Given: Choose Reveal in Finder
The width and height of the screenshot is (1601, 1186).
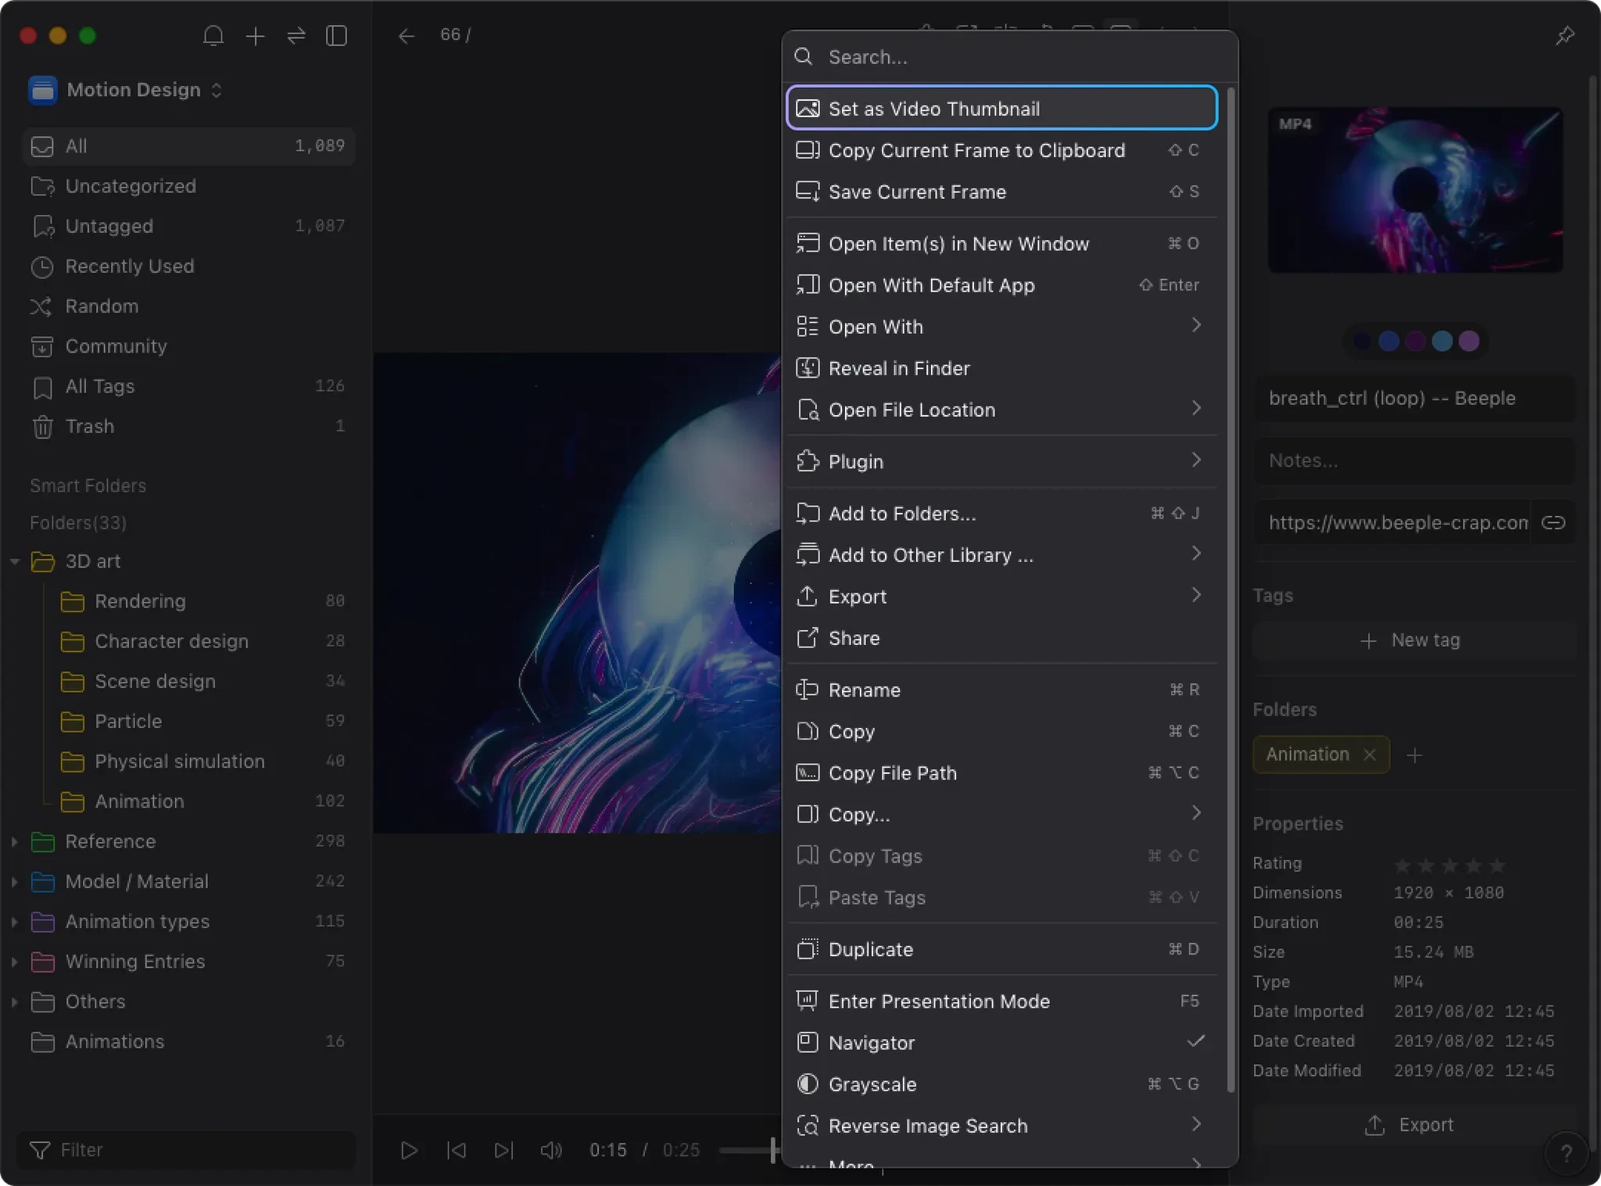Looking at the screenshot, I should tap(1002, 367).
